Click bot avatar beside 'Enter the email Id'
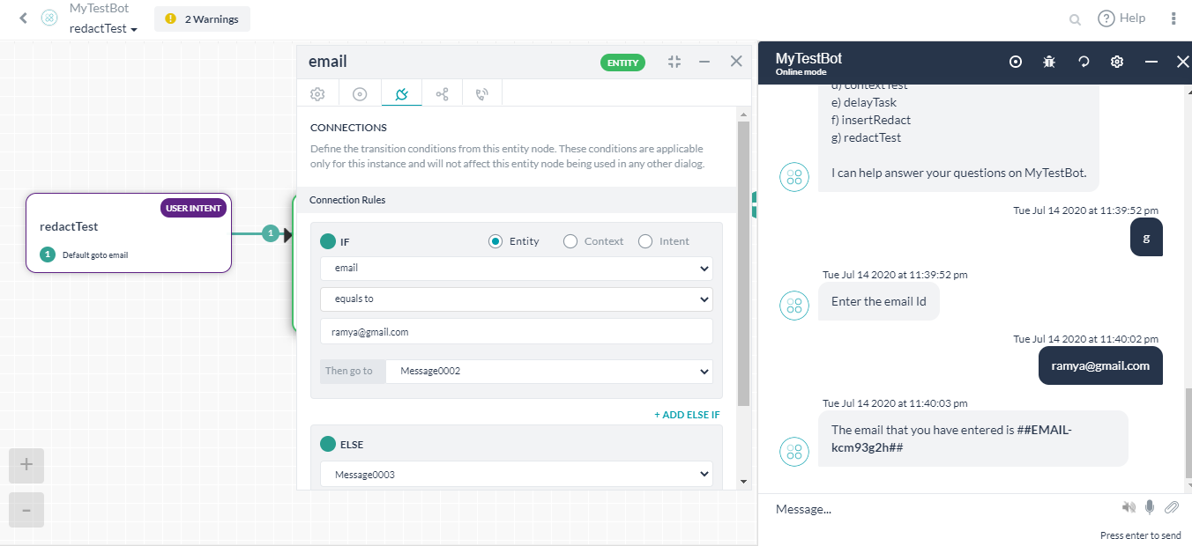The height and width of the screenshot is (546, 1192). (794, 306)
